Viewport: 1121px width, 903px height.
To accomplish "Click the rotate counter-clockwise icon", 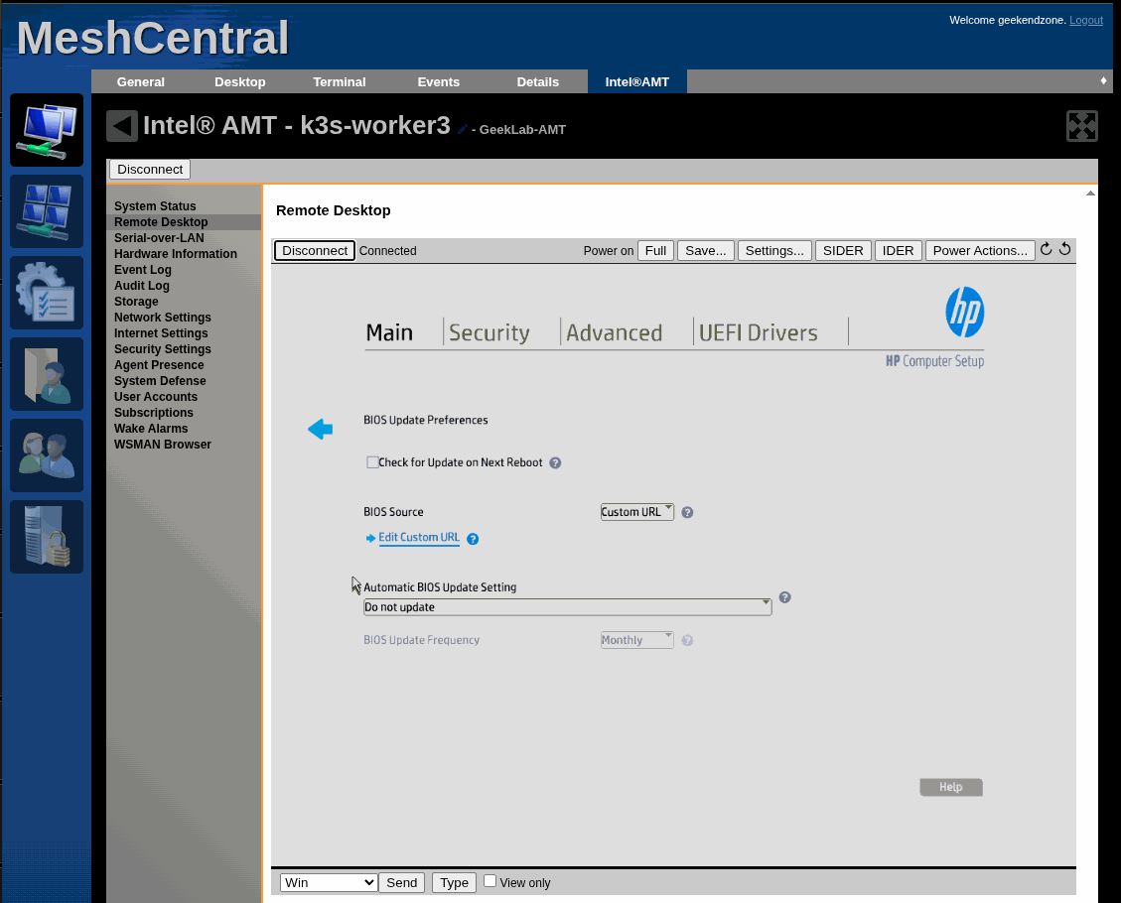I will pyautogui.click(x=1065, y=249).
